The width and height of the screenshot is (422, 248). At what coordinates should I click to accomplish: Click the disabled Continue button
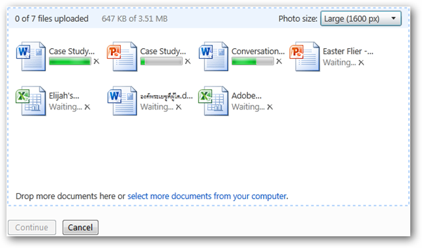(32, 228)
